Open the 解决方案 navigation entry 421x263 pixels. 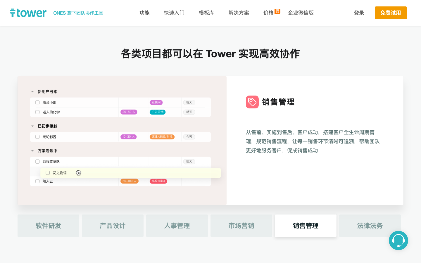click(x=239, y=13)
